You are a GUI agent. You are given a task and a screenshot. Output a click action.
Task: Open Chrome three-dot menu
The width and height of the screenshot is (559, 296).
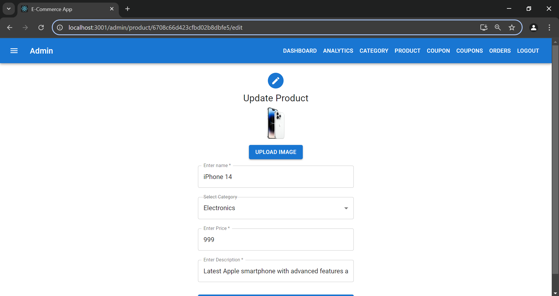pyautogui.click(x=549, y=27)
